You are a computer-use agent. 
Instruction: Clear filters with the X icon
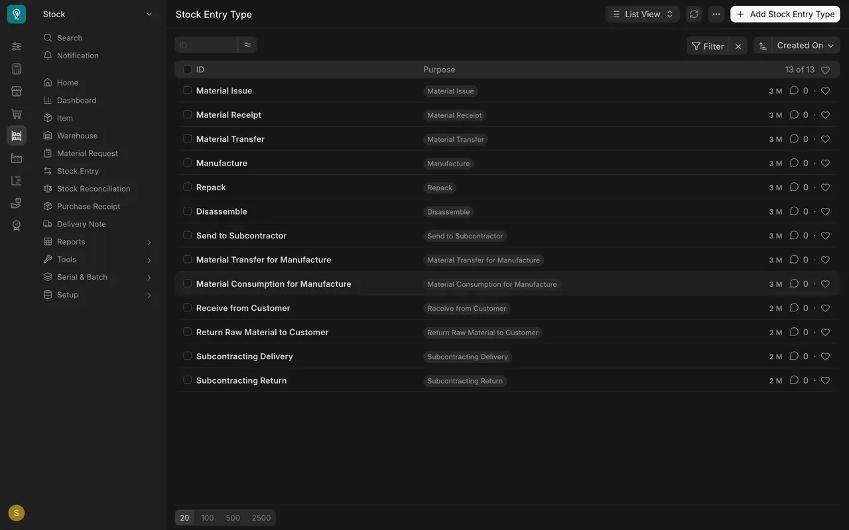coord(738,46)
